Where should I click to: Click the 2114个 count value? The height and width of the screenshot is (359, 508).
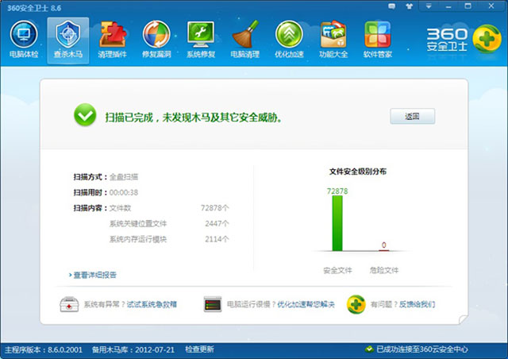tap(217, 239)
